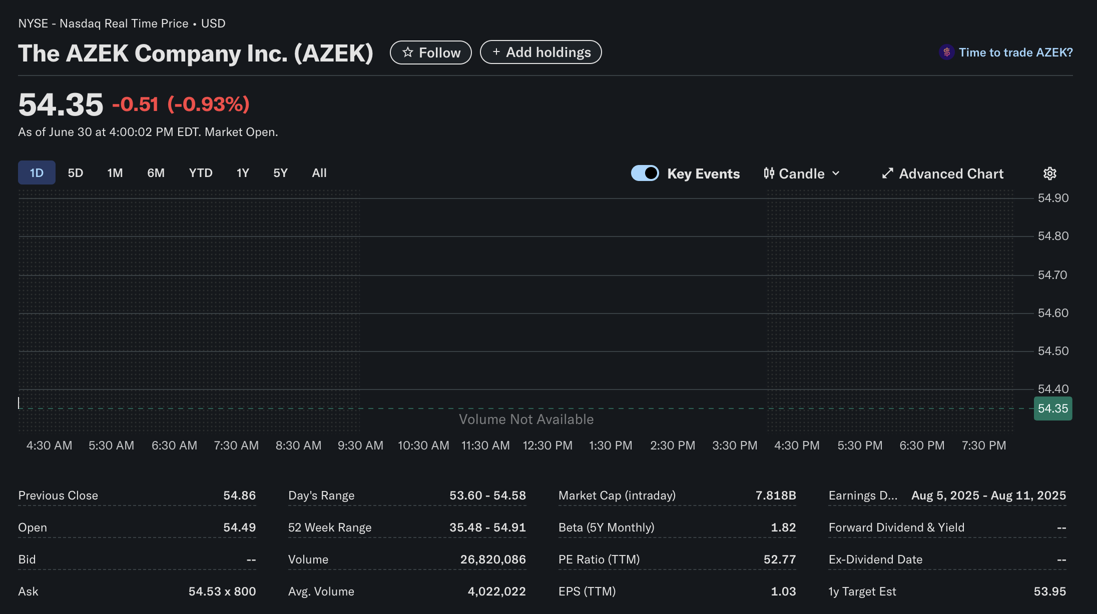This screenshot has height=614, width=1097.
Task: Click the EPS (TTM) label
Action: (587, 591)
